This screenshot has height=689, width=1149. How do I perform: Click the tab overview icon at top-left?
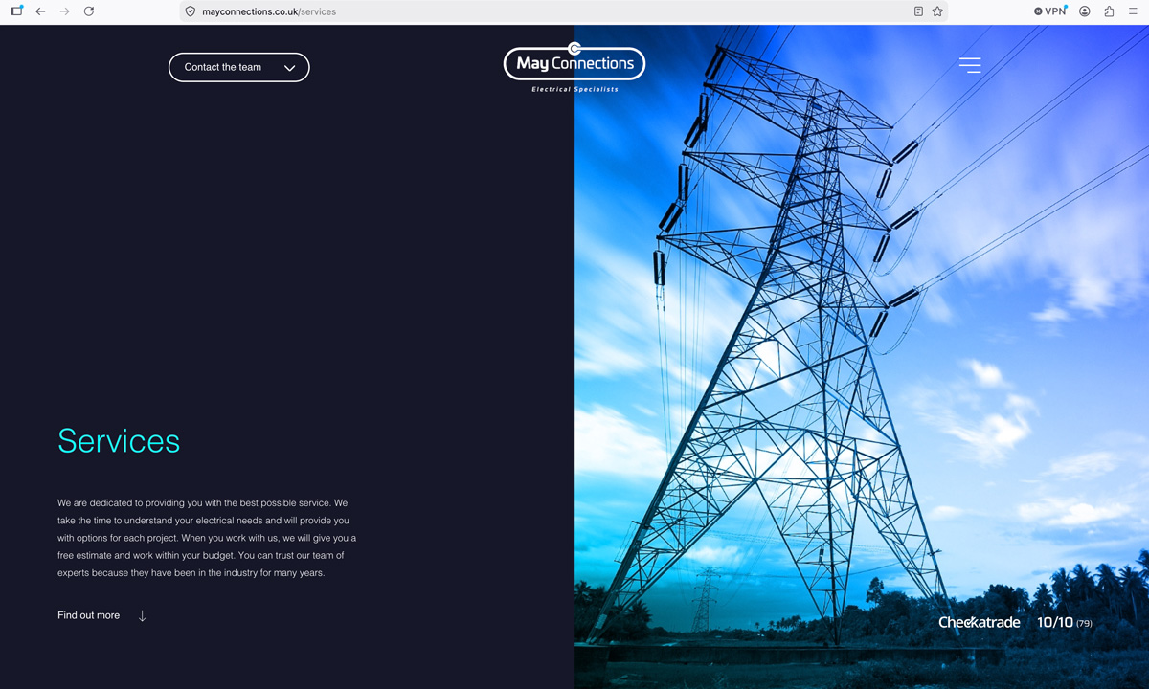(16, 11)
